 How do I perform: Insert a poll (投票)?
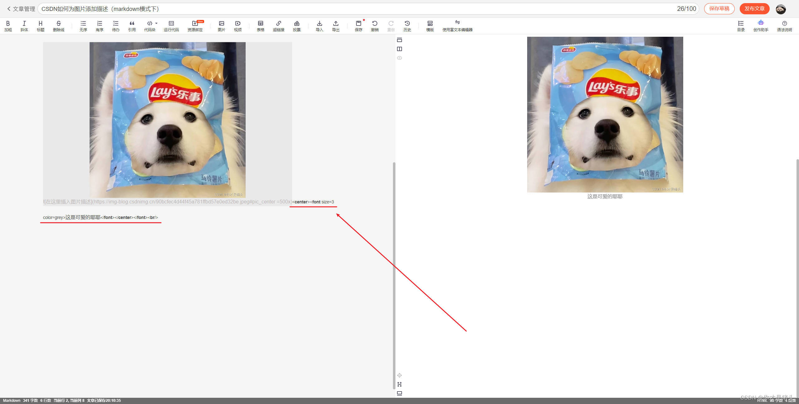[297, 26]
